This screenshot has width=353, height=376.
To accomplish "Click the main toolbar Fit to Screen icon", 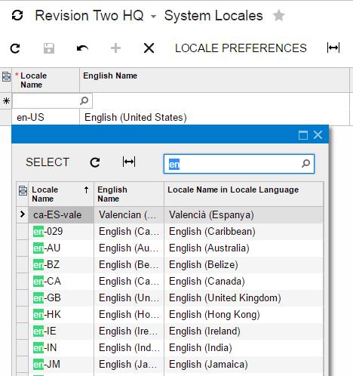I will click(333, 48).
